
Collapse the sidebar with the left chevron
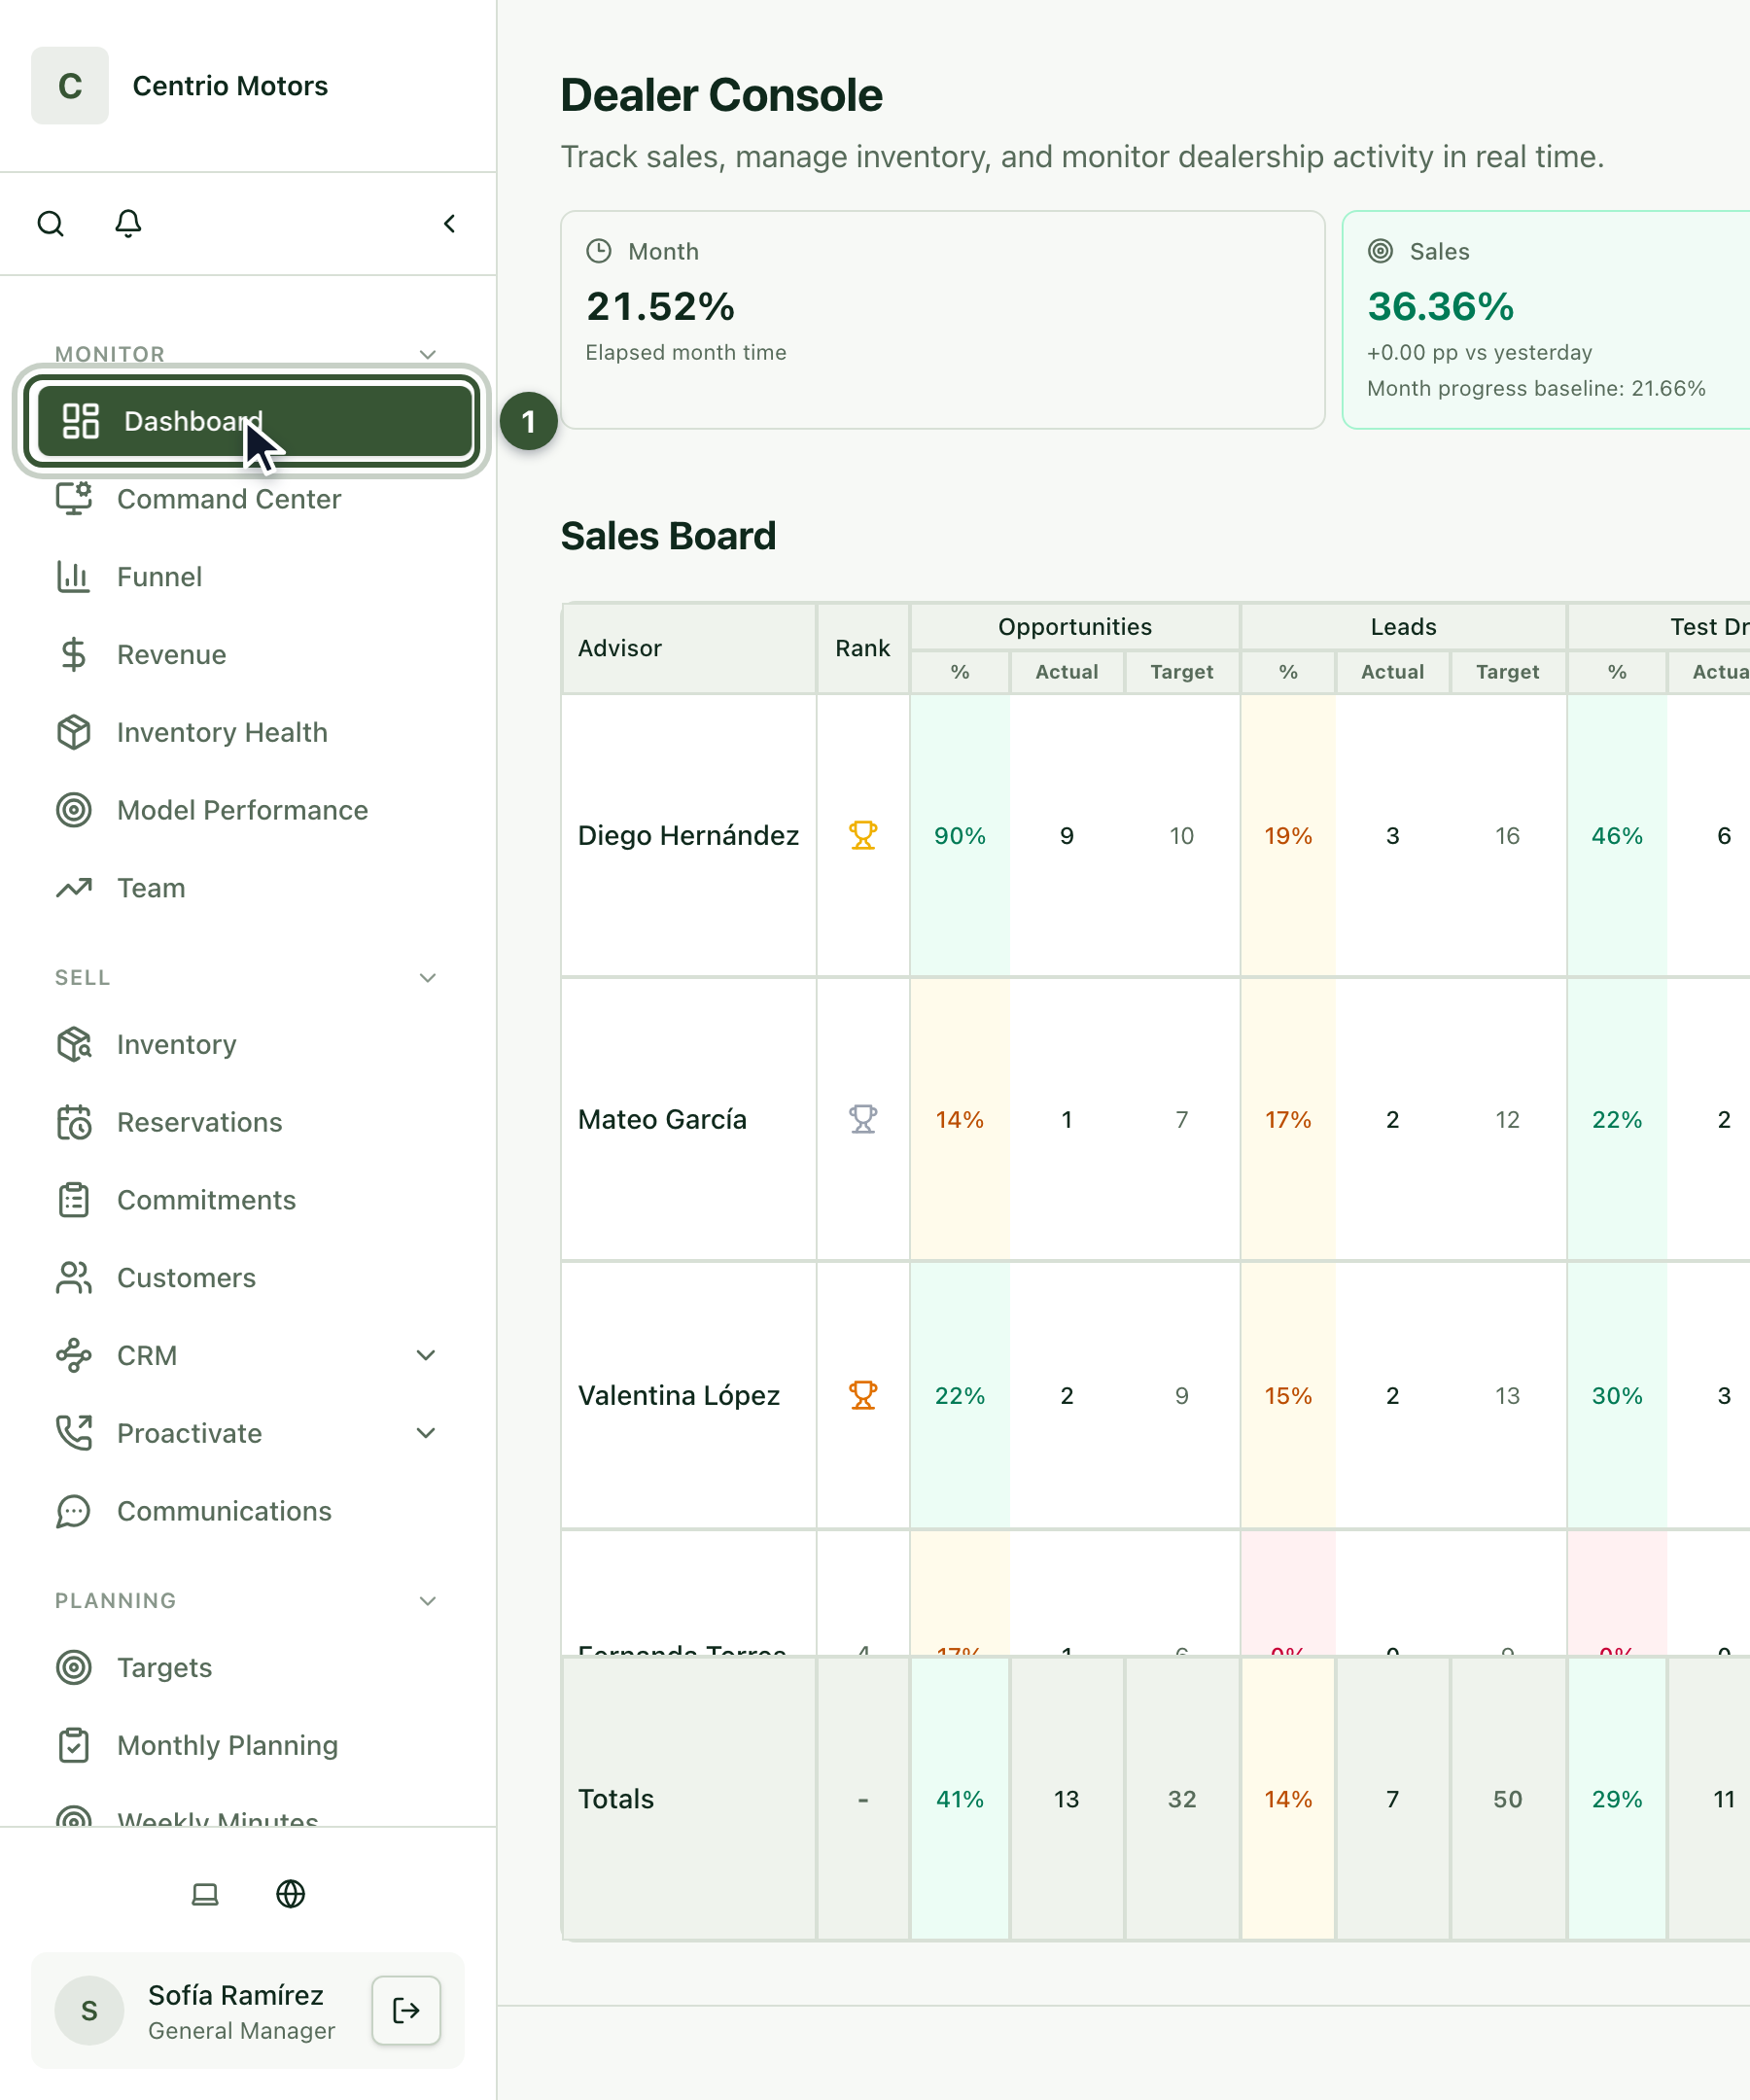click(x=450, y=223)
